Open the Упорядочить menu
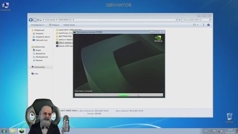238x134 pixels. click(x=38, y=25)
